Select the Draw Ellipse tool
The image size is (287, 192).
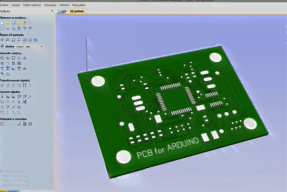[8, 58]
